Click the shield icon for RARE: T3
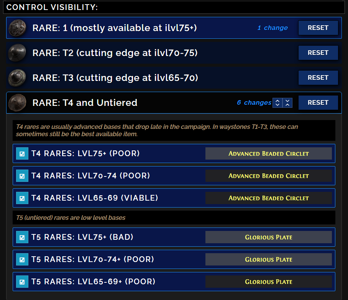The height and width of the screenshot is (300, 348). [17, 77]
